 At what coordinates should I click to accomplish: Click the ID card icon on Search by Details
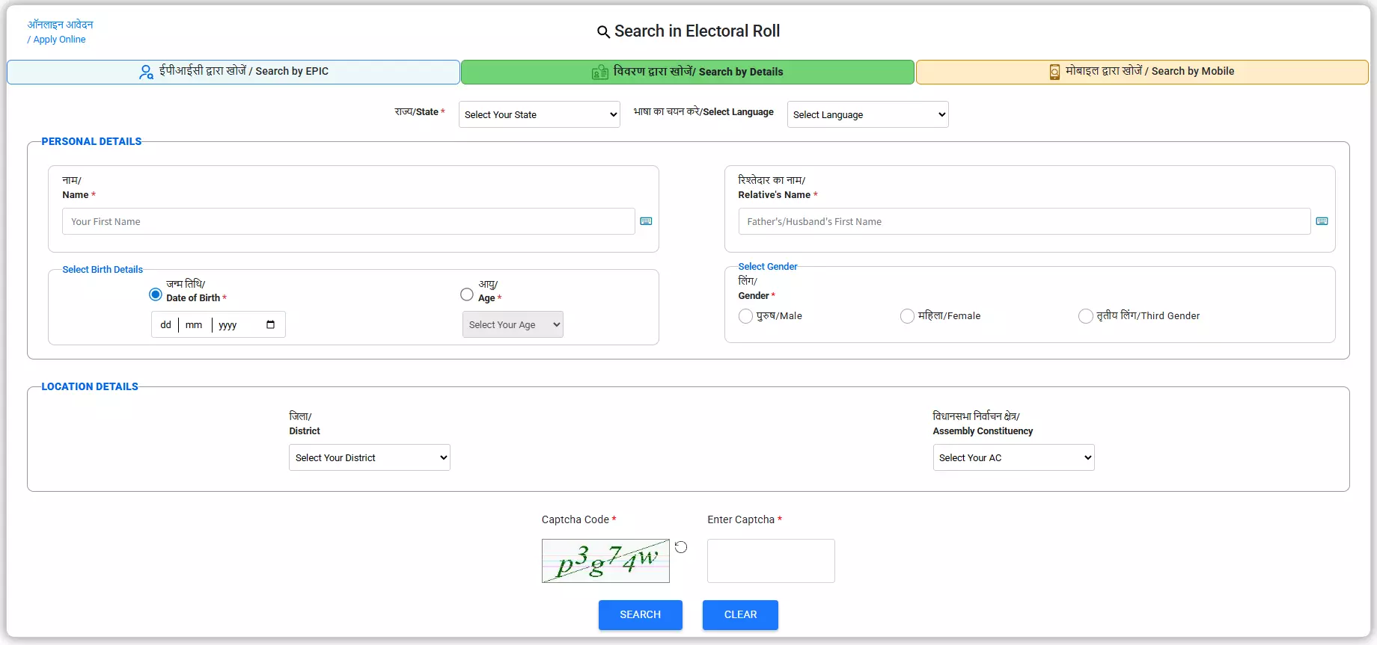599,72
